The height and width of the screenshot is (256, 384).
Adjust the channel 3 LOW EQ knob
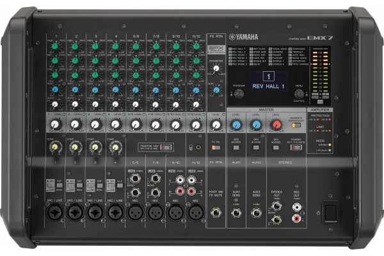tap(95, 75)
